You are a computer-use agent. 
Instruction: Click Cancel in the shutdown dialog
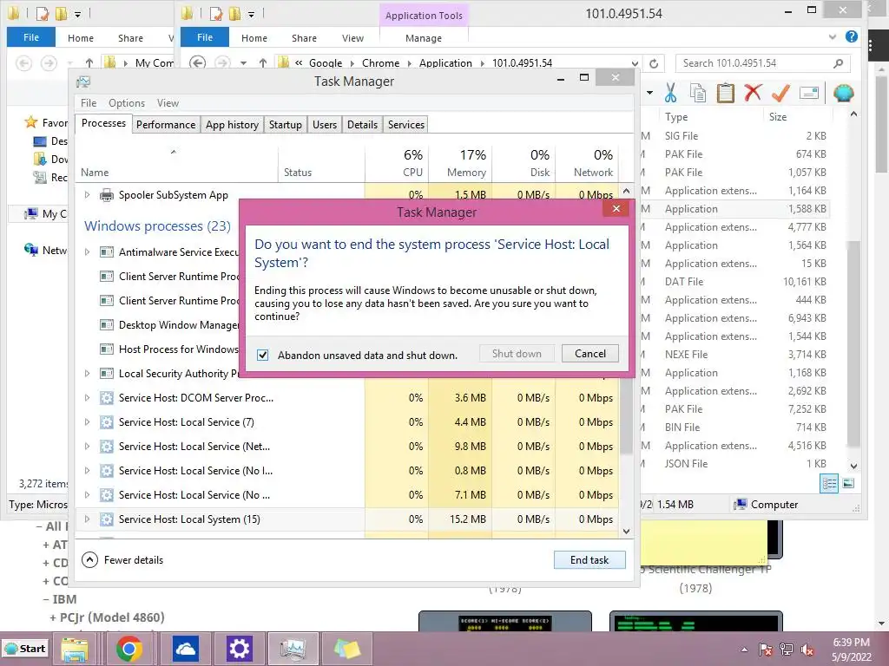590,354
